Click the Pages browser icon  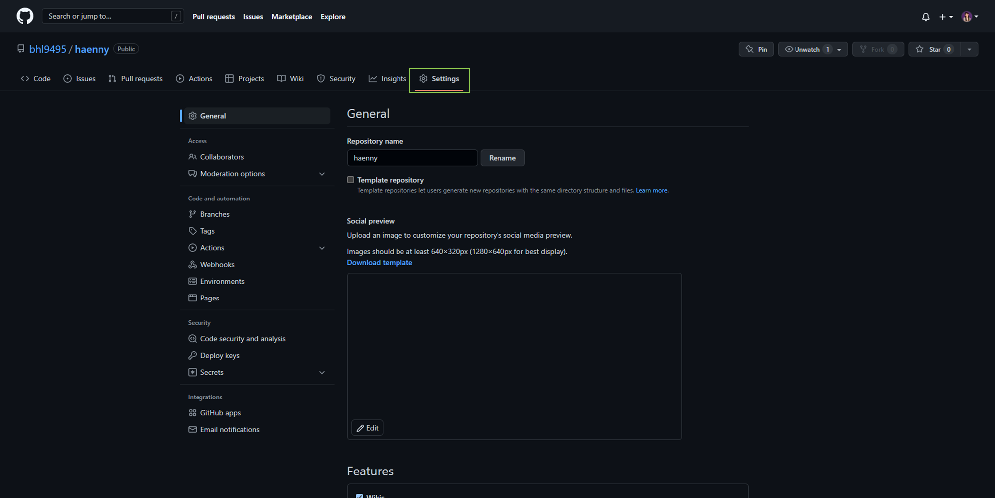coord(193,298)
